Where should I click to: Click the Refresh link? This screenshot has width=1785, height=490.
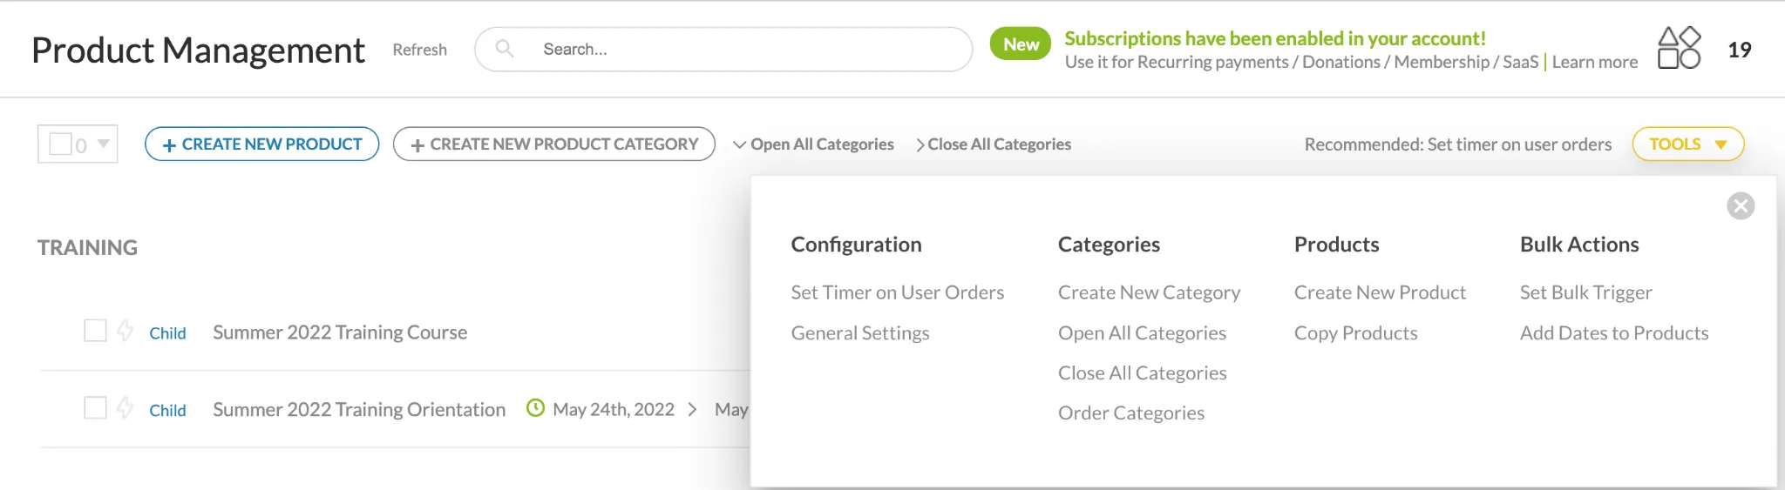click(419, 50)
